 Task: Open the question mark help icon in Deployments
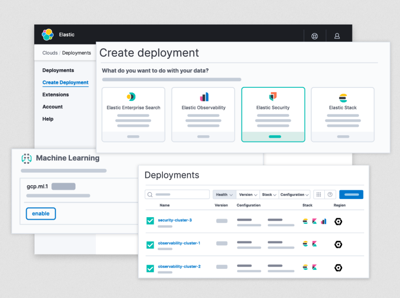click(x=330, y=195)
